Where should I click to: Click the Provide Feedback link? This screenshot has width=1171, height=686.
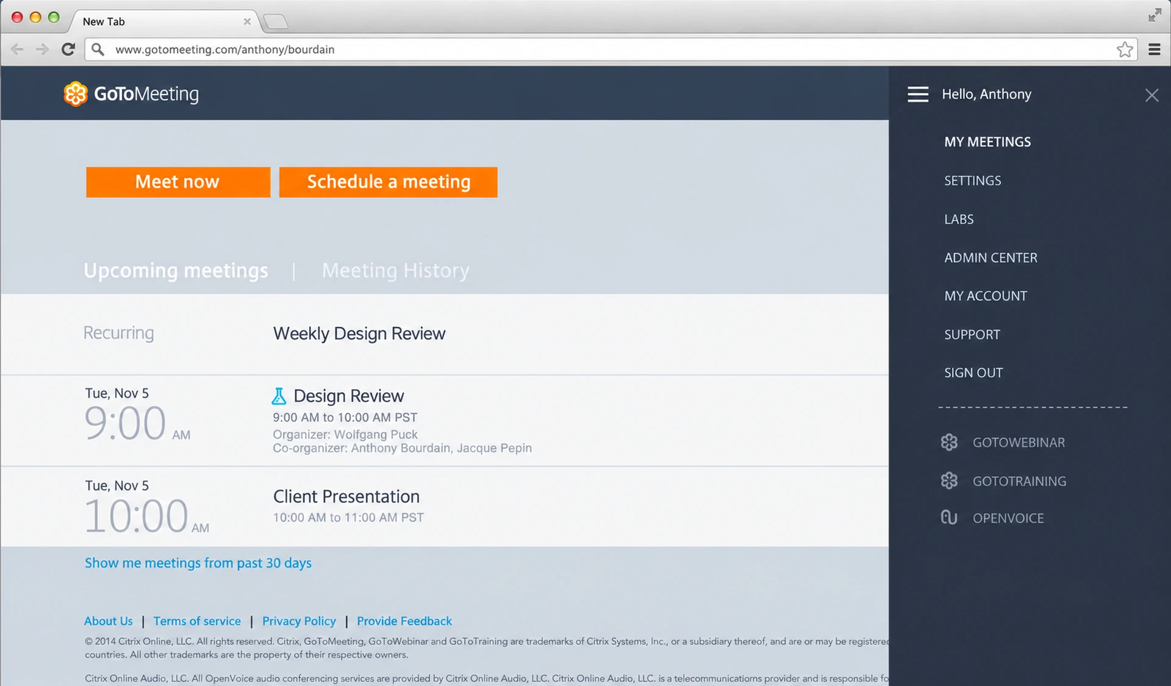[404, 621]
